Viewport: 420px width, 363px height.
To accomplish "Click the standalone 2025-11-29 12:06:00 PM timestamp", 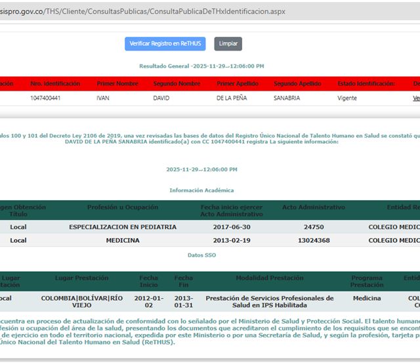I will [x=201, y=169].
